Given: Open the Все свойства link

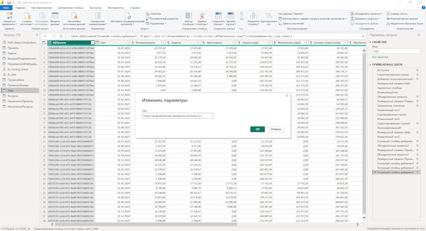Looking at the screenshot, I should (x=380, y=57).
